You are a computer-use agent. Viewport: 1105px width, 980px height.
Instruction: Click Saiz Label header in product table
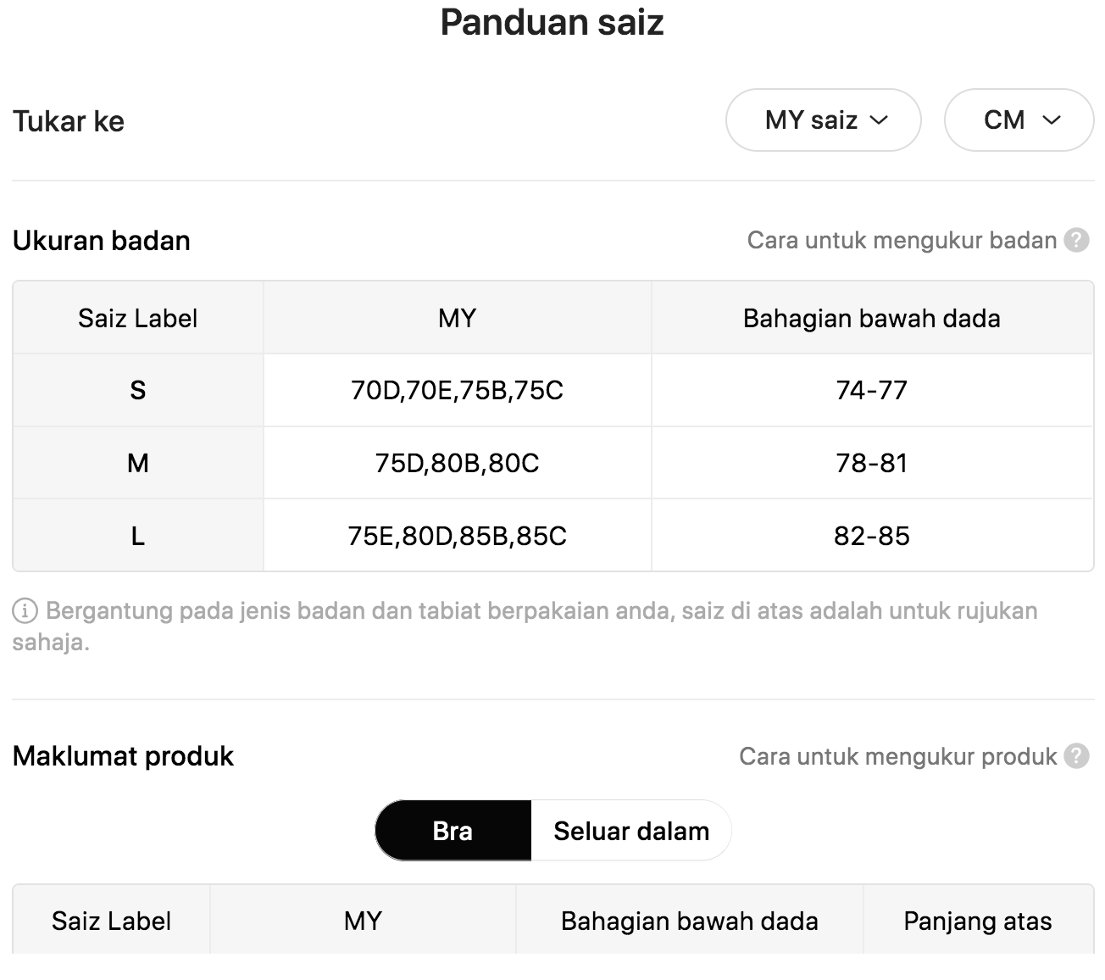point(111,921)
